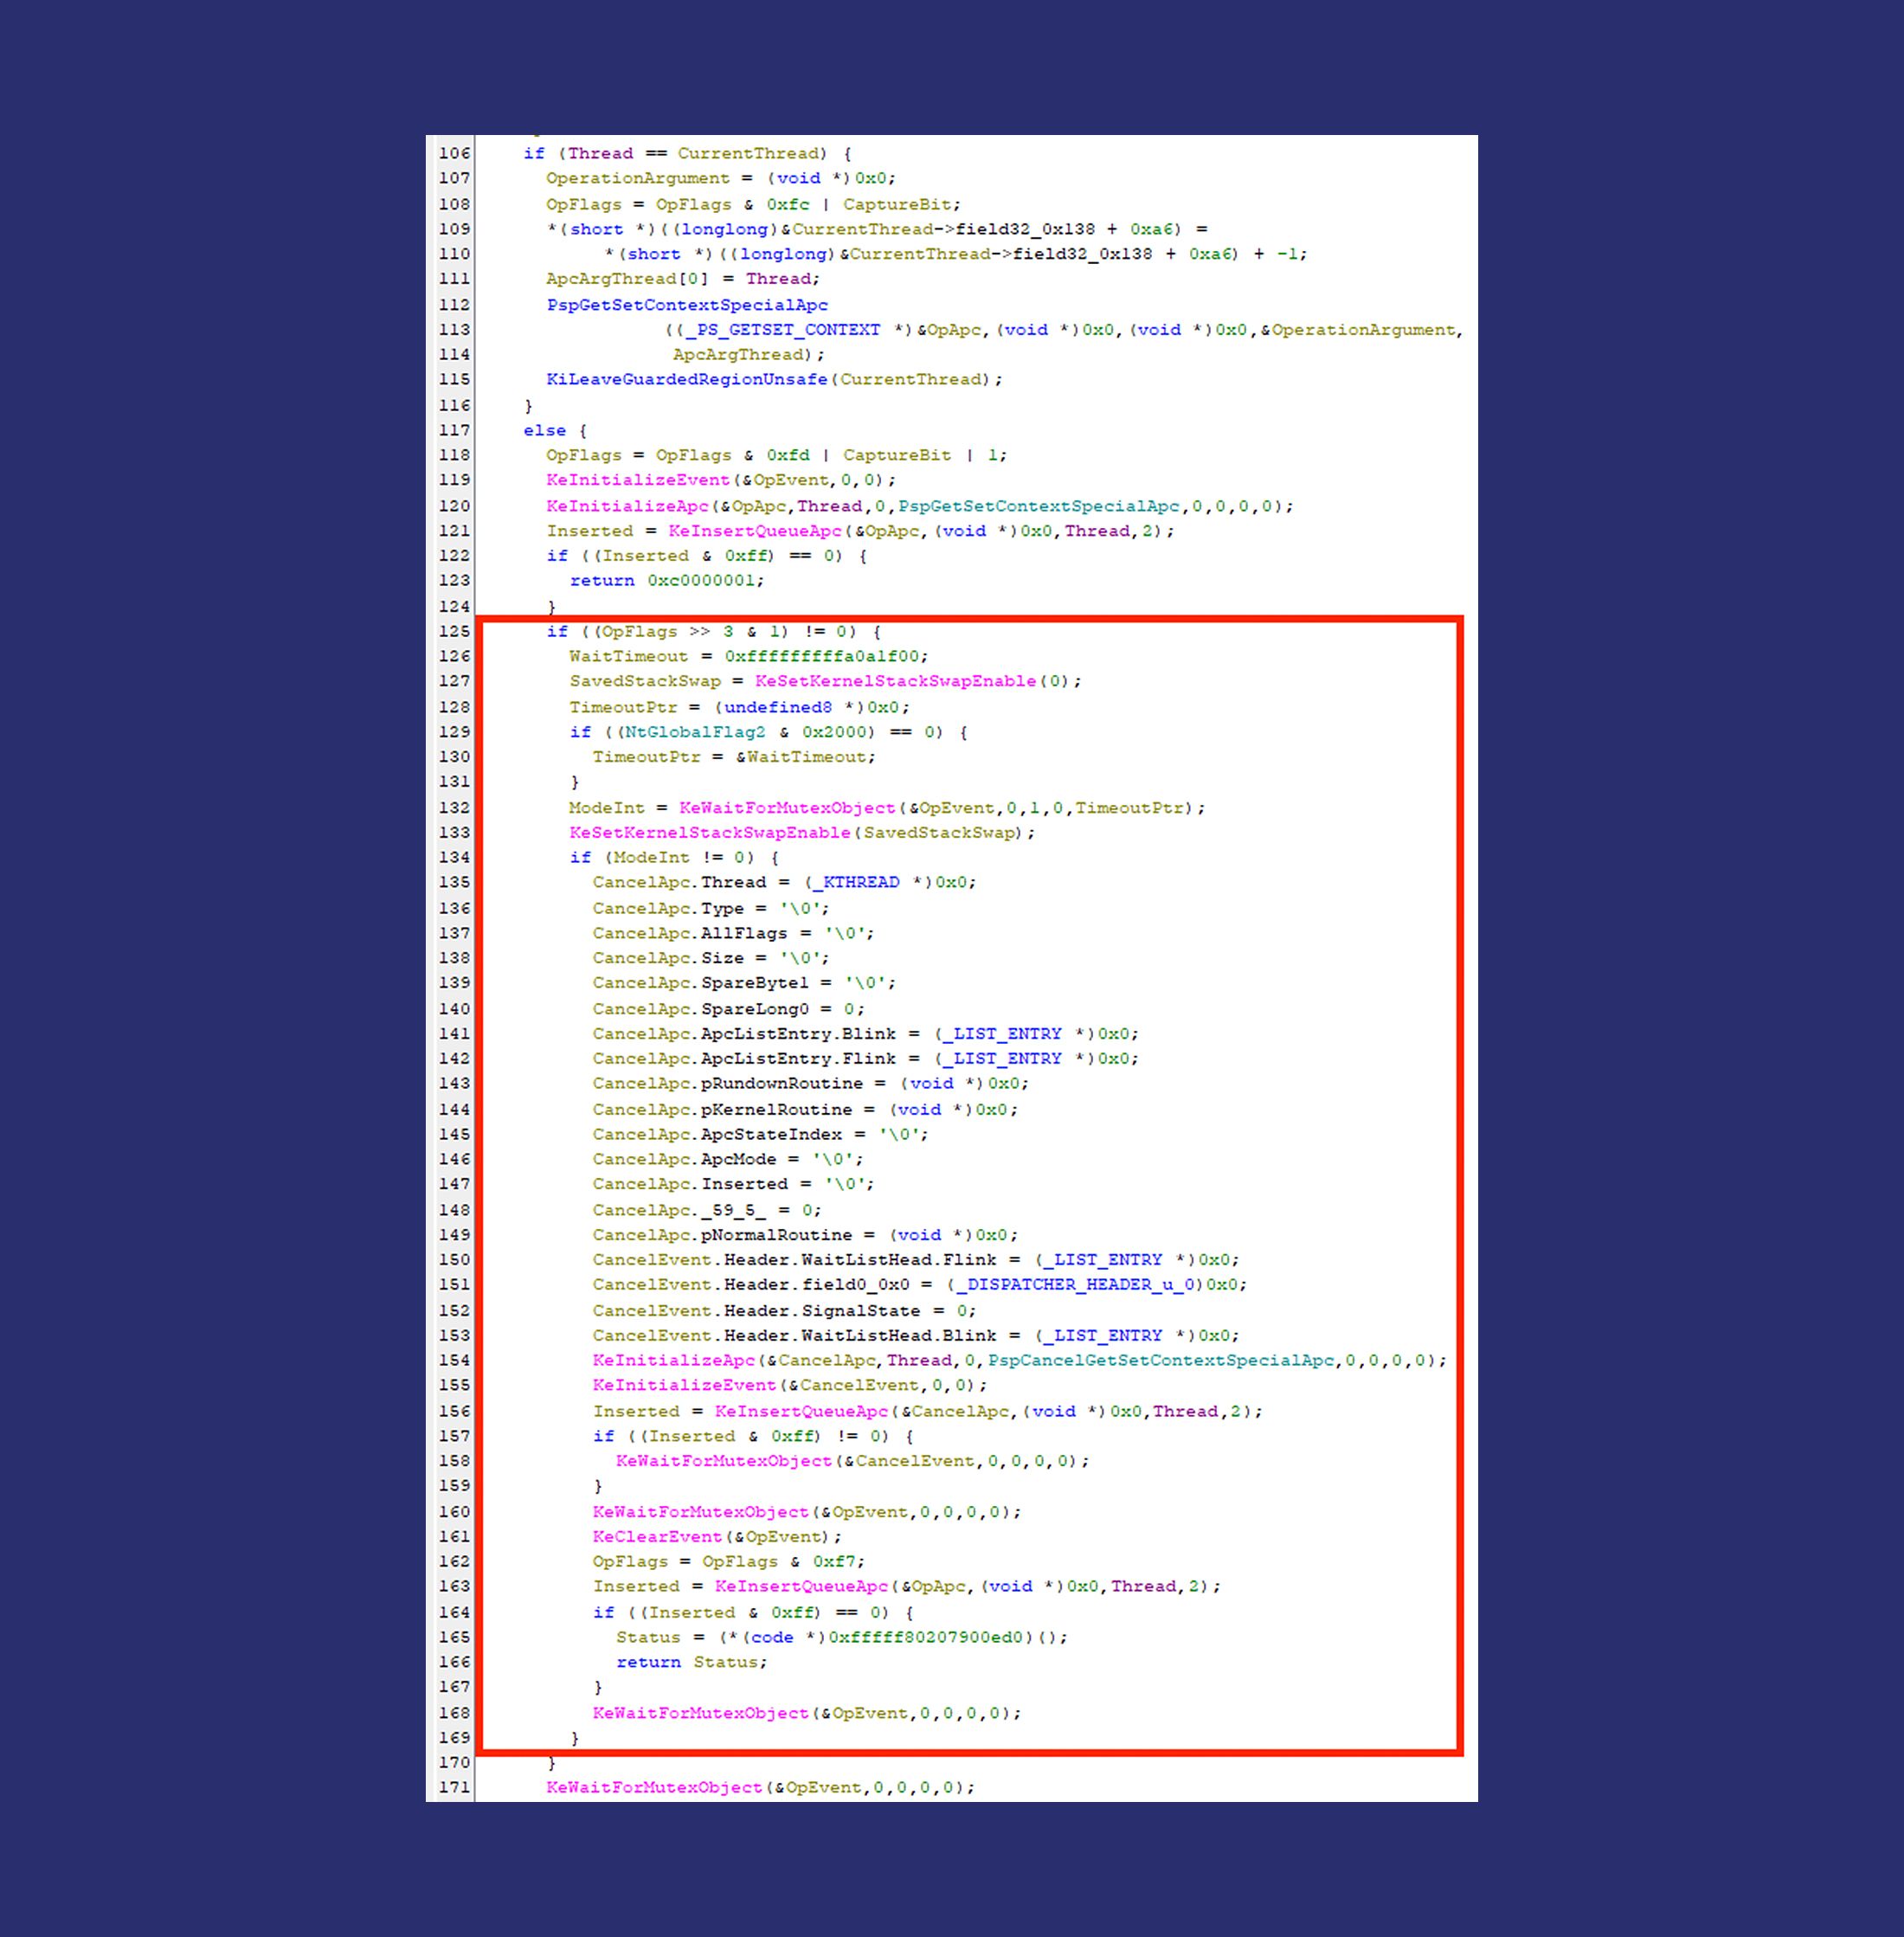Click the PspGetSetContextSpecialApc call on line 112

(x=687, y=304)
